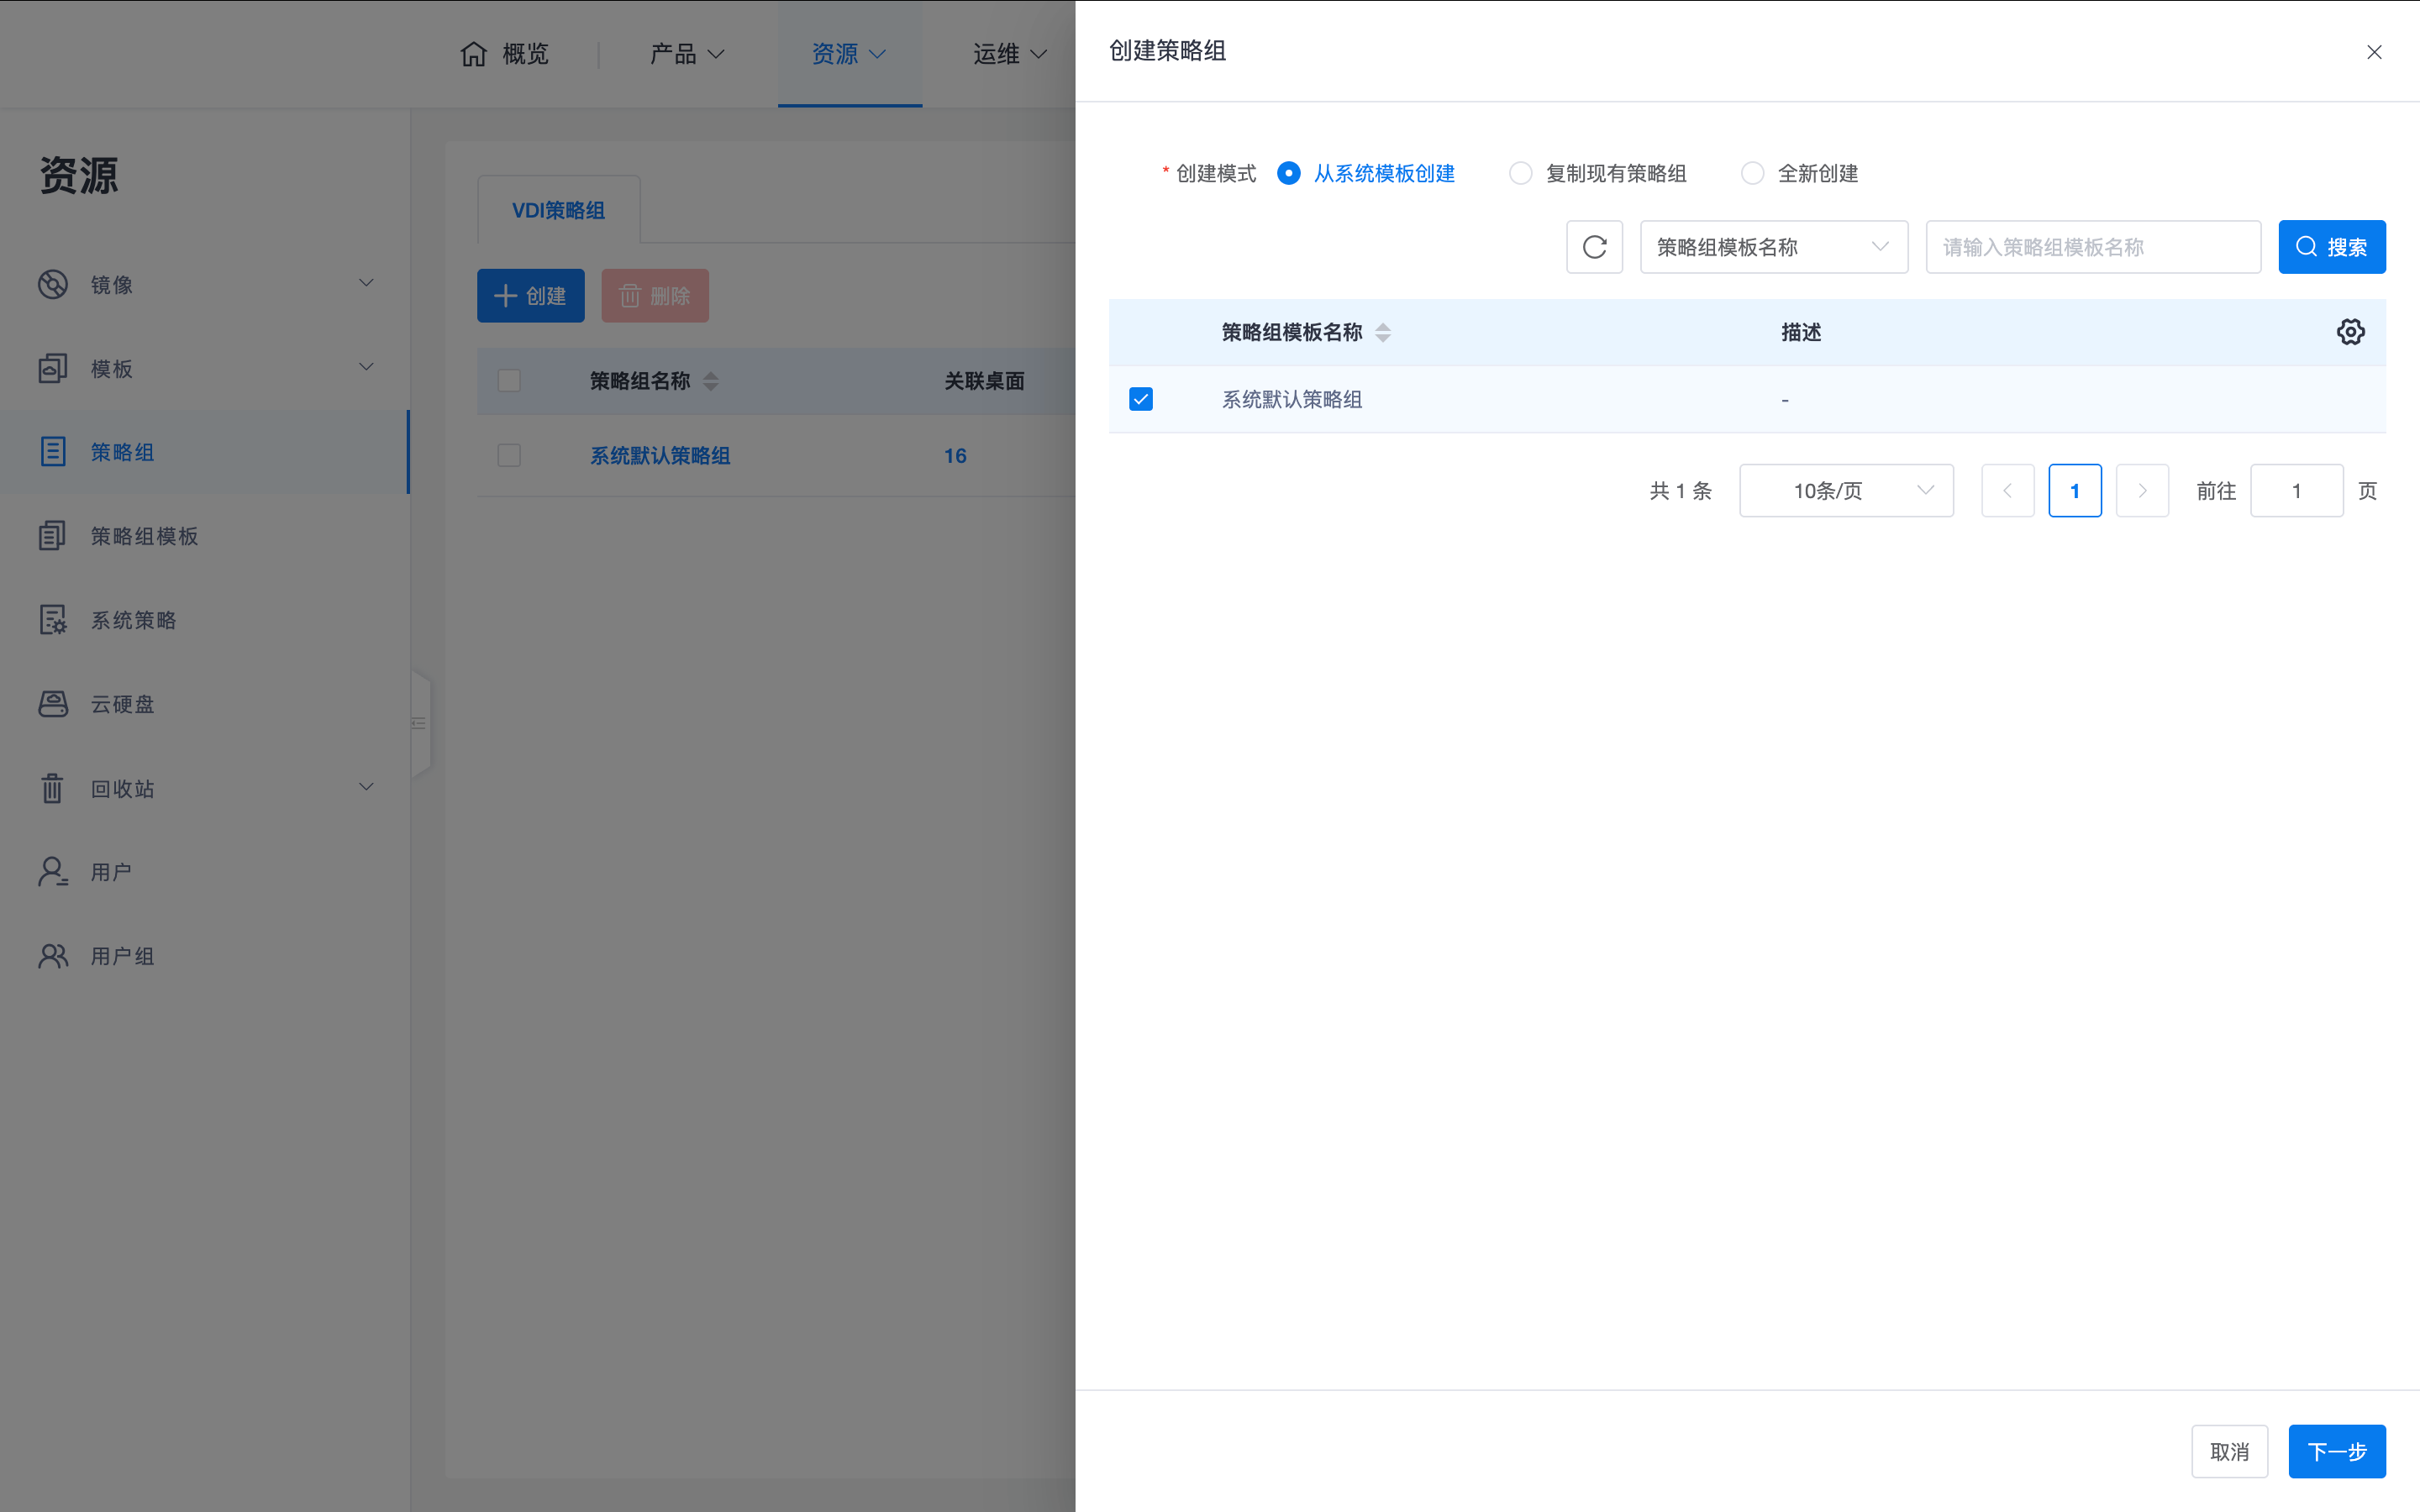2420x1512 pixels.
Task: Click the 下一步 button
Action: 2336,1451
